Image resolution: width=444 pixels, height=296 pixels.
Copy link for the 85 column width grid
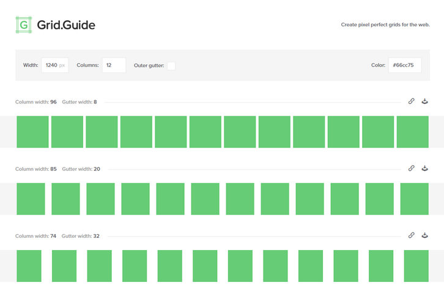tap(412, 168)
